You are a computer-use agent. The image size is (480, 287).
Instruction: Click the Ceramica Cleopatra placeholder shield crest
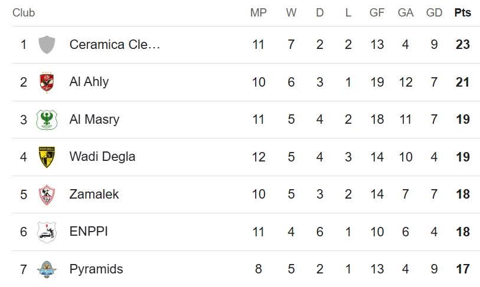(47, 45)
